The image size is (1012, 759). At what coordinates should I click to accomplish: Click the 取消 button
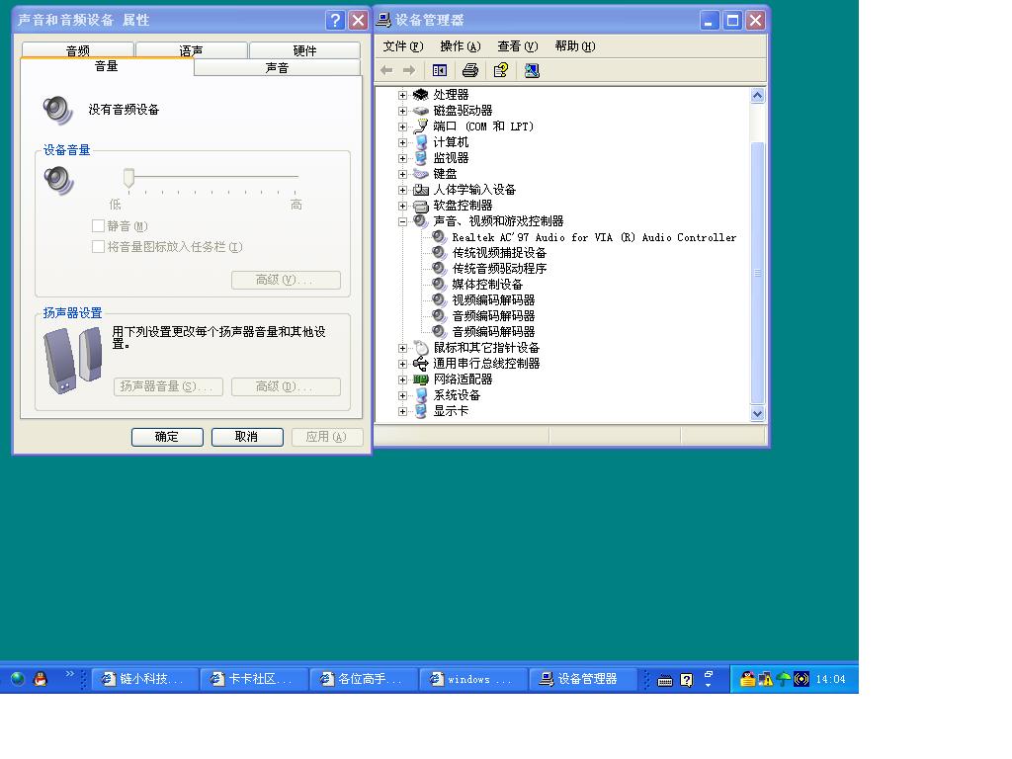247,437
